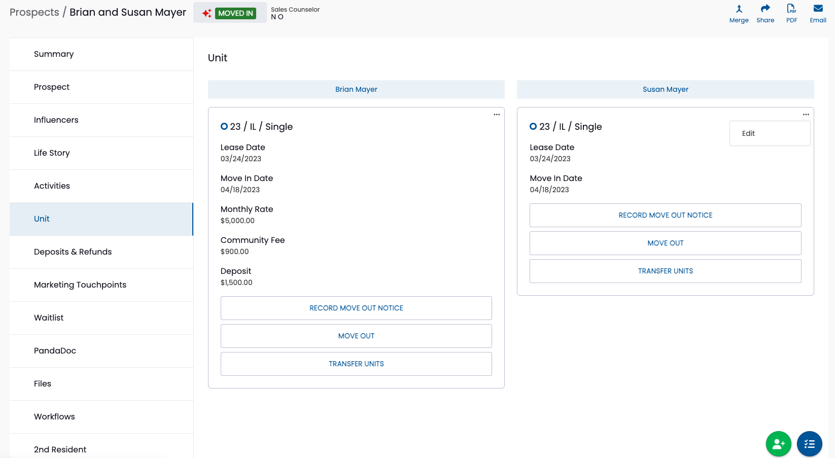Image resolution: width=835 pixels, height=458 pixels.
Task: Open the Influencers section
Action: point(101,120)
